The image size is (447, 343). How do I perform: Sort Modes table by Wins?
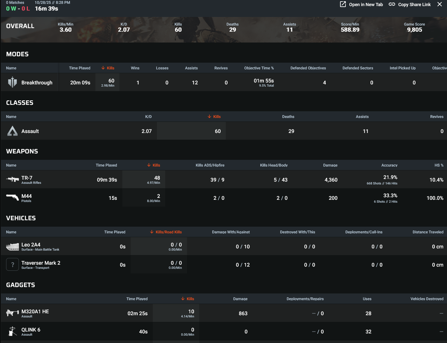pyautogui.click(x=135, y=68)
